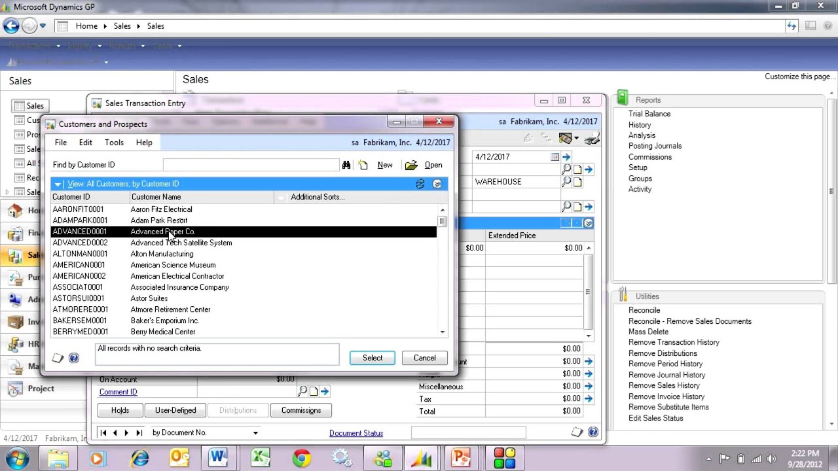Refresh the customer list view
Image resolution: width=838 pixels, height=471 pixels.
click(x=420, y=184)
